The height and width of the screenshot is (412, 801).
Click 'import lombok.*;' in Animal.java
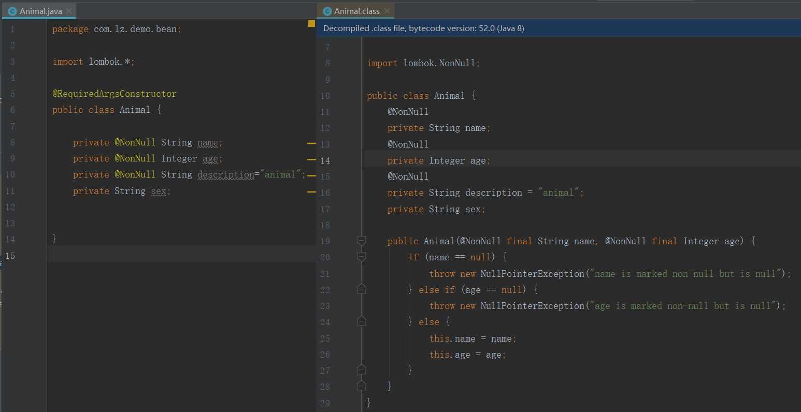(x=93, y=62)
